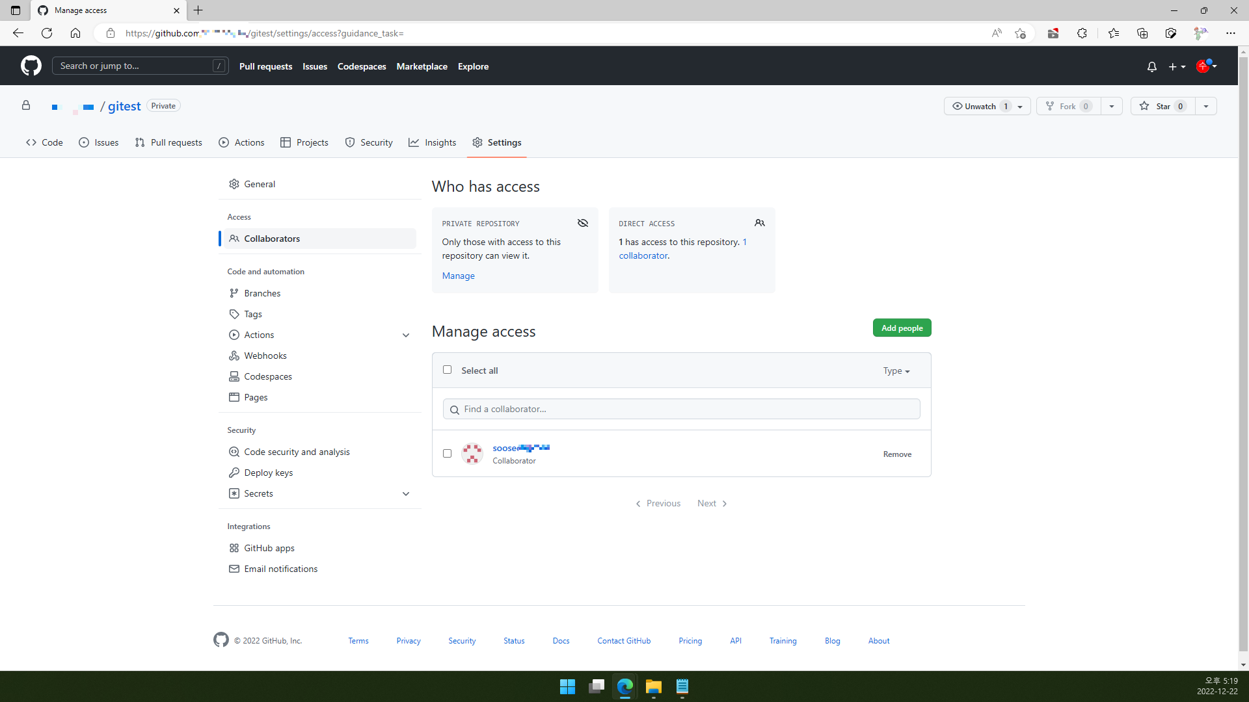The height and width of the screenshot is (702, 1249).
Task: Open Task View on taskbar
Action: point(596,686)
